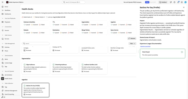Open the hamburger navigation menu
The image size is (188, 99).
coord(3,2)
